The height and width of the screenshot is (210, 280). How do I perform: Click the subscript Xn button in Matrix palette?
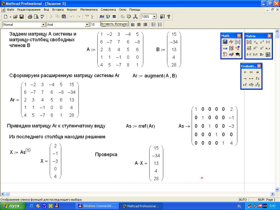(x=256, y=42)
